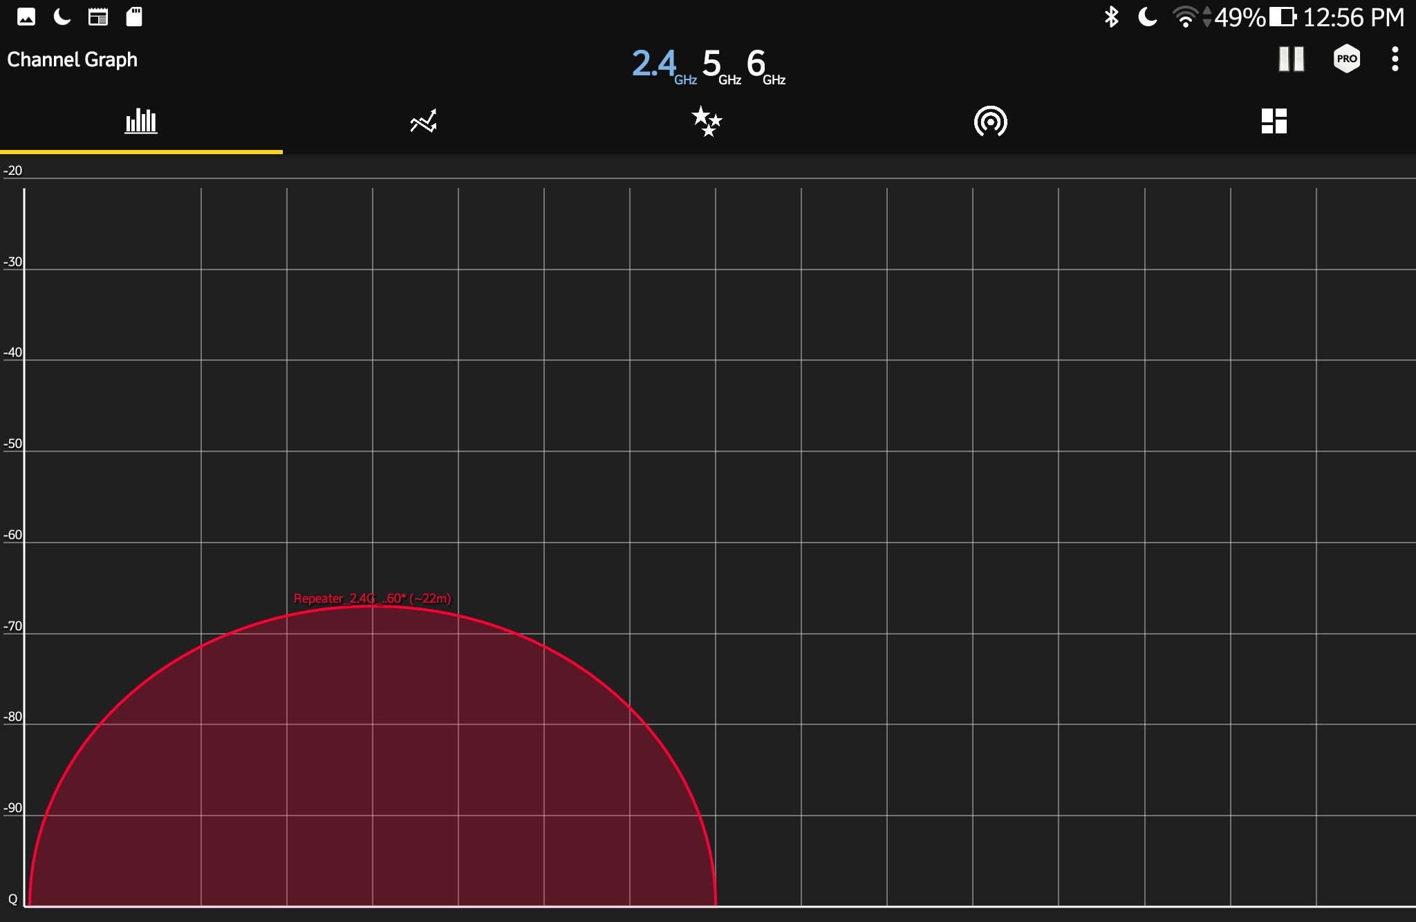The width and height of the screenshot is (1416, 922).
Task: Tap the Bluetooth status bar icon
Action: pyautogui.click(x=1111, y=17)
